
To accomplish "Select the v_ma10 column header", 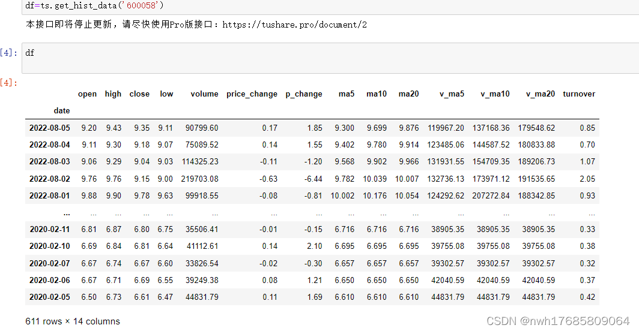I will click(x=495, y=94).
